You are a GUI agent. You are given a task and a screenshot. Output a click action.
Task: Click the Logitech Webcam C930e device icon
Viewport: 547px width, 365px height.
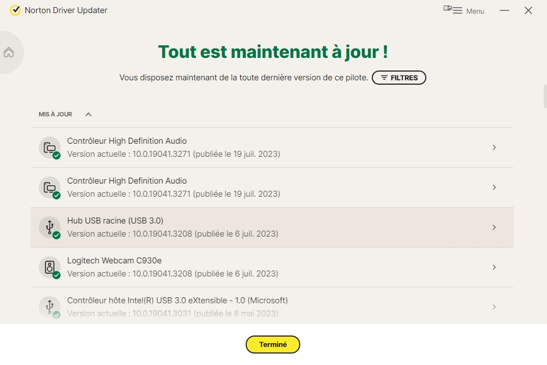tap(50, 267)
